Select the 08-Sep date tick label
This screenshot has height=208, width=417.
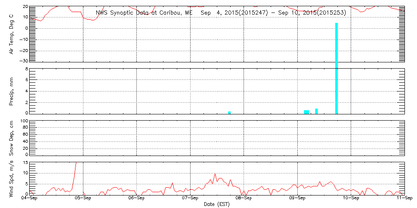tap(244, 199)
